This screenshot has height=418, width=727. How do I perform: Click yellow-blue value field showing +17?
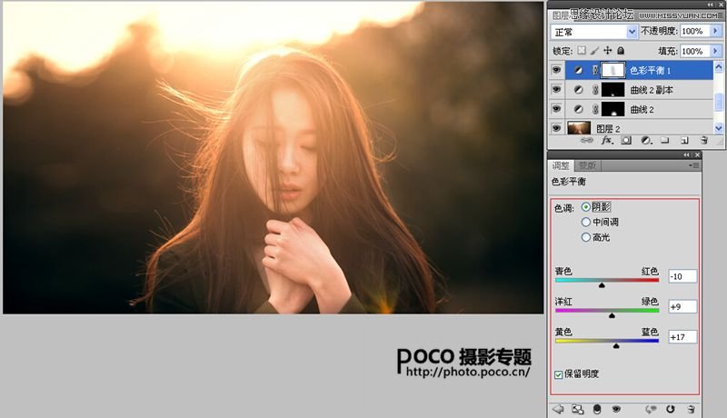682,337
